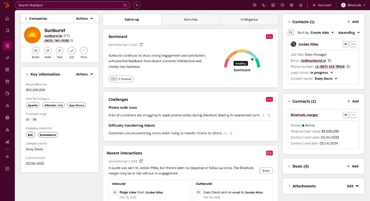
Task: Collapse the Contacts (1) section
Action: coord(289,22)
